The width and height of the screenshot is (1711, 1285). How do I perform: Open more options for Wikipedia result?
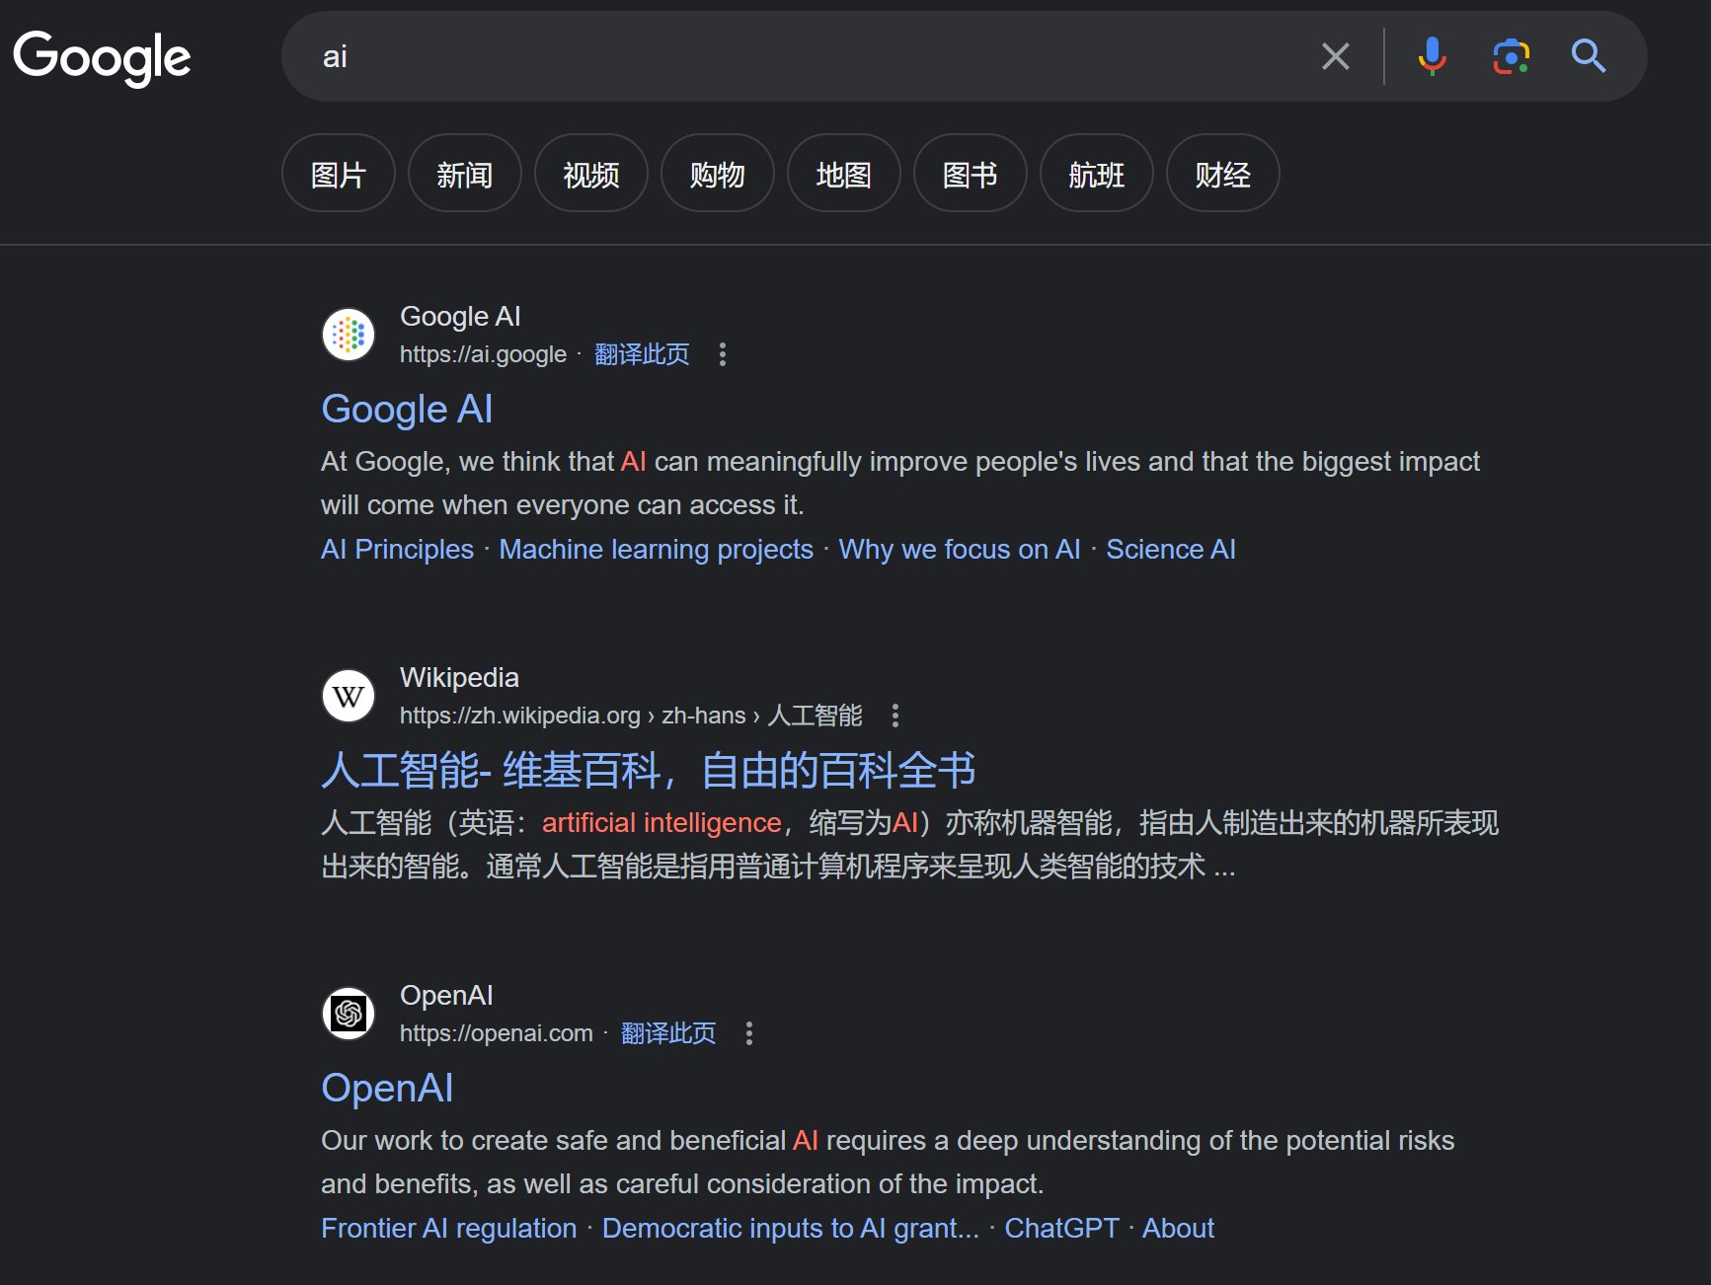[895, 716]
